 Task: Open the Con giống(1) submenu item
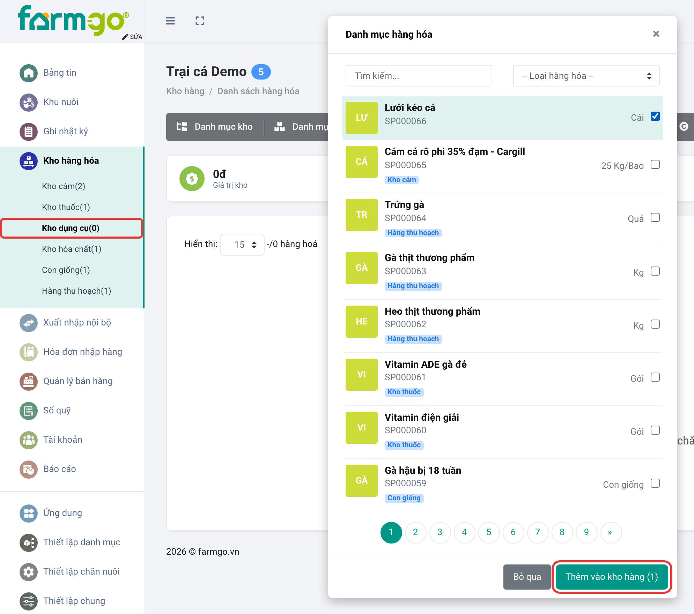coord(66,270)
